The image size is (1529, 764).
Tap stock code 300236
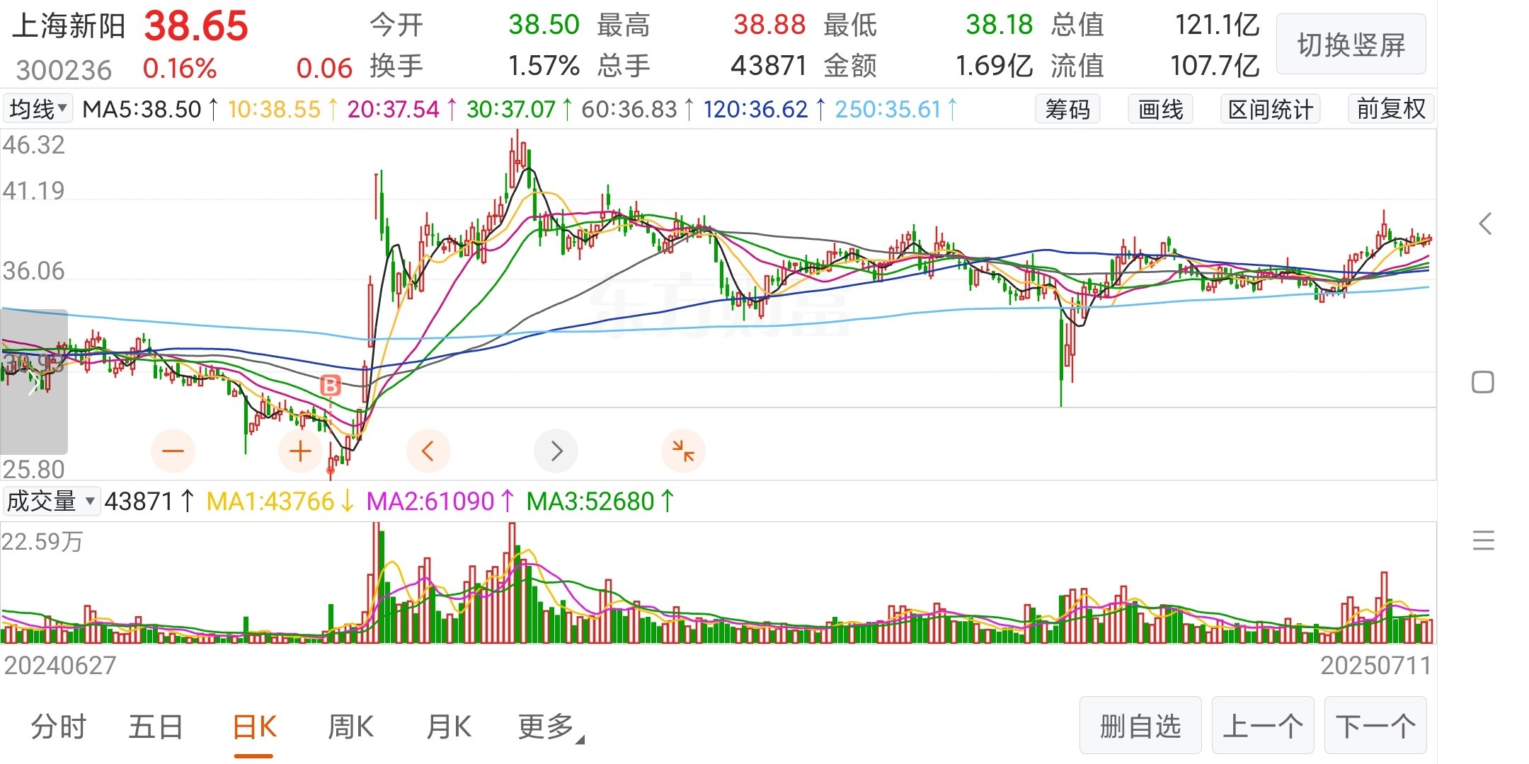(64, 70)
